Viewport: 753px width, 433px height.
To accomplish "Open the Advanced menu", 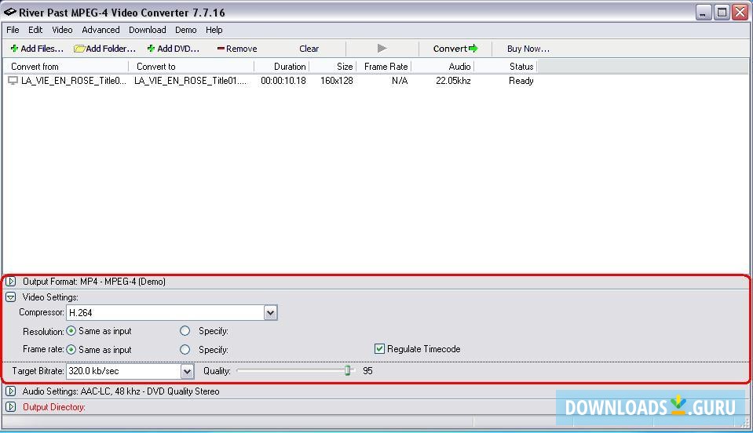I will [101, 30].
